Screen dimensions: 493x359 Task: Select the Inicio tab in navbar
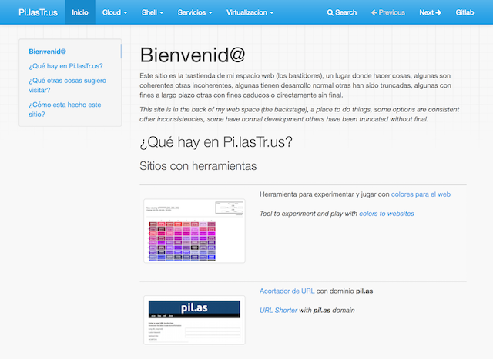[79, 12]
